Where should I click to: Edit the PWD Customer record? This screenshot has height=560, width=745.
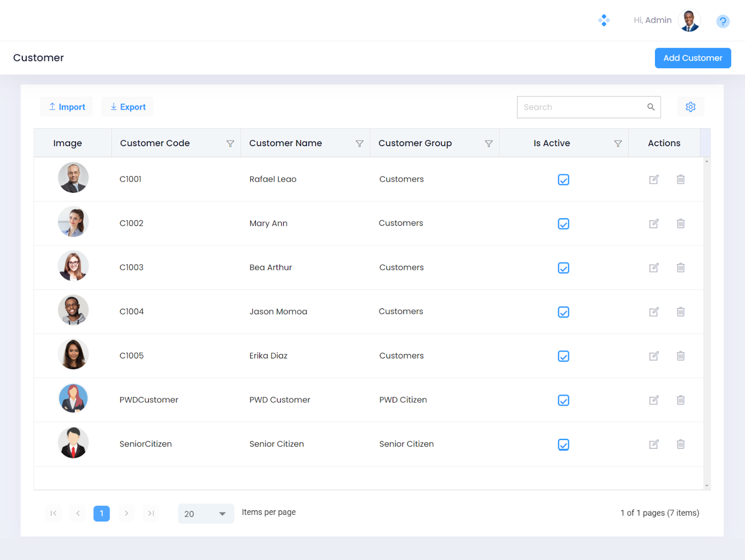coord(654,400)
